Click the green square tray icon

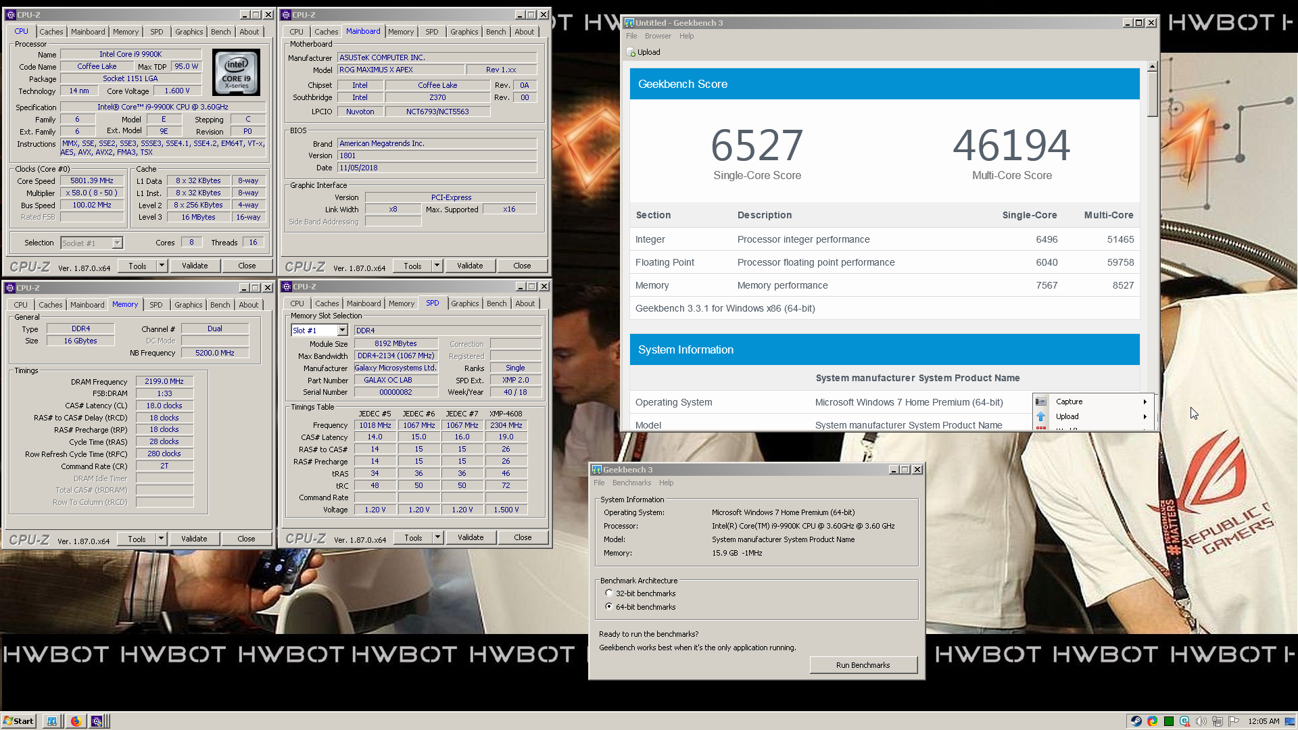[x=1168, y=721]
